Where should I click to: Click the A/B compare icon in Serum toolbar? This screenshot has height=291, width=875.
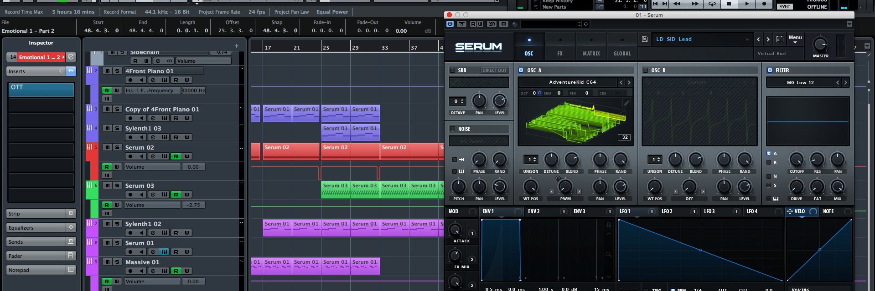492,24
